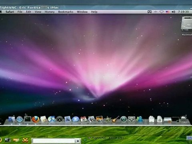Open the Window menu

point(82,12)
